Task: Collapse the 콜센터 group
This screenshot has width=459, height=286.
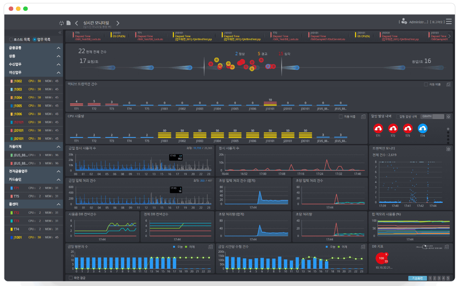Action: click(x=59, y=204)
